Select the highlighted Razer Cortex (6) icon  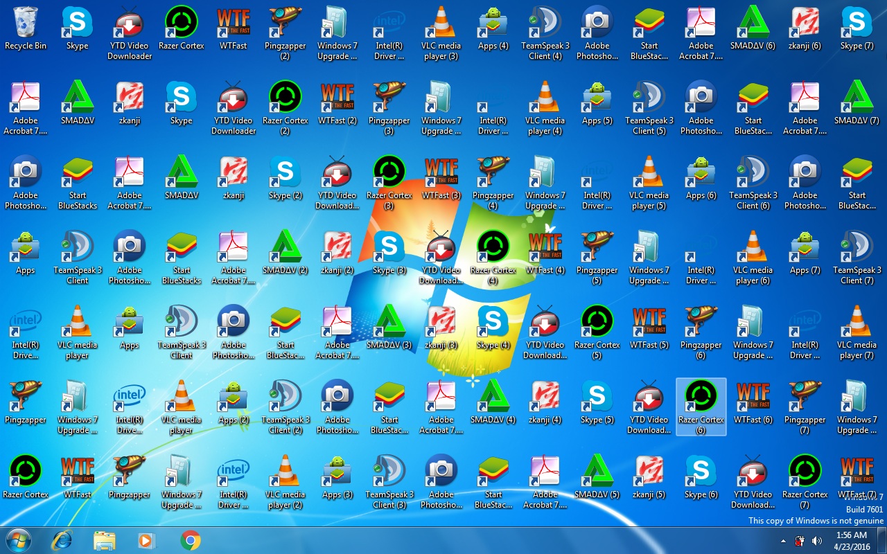tap(701, 407)
